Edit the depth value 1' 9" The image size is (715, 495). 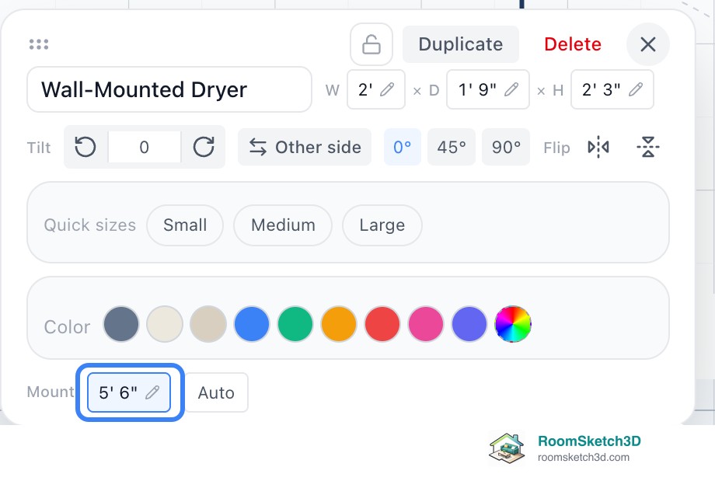(488, 89)
